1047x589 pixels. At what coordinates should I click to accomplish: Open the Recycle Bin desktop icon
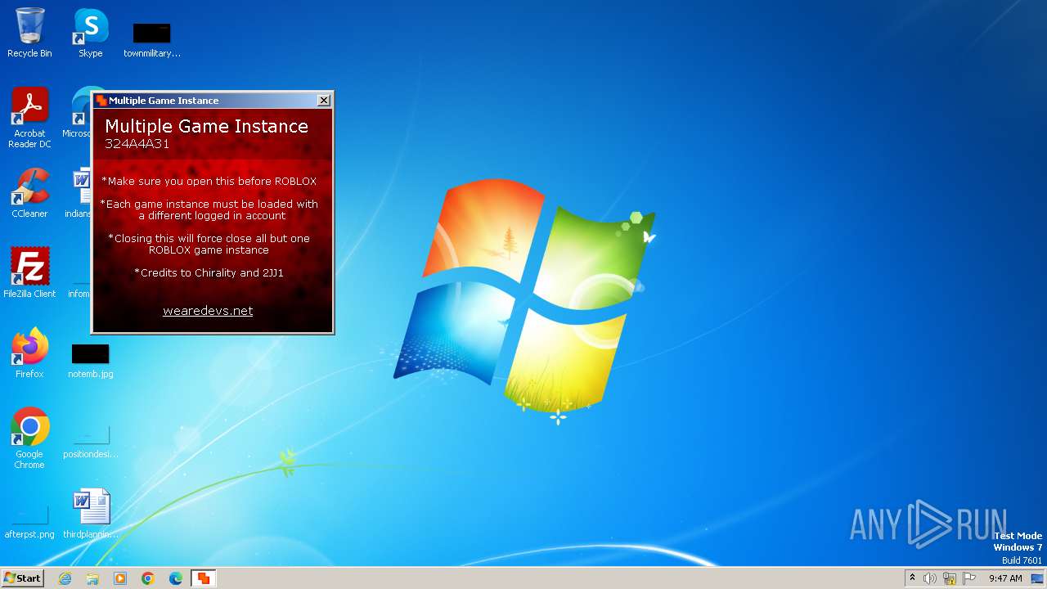[29, 33]
